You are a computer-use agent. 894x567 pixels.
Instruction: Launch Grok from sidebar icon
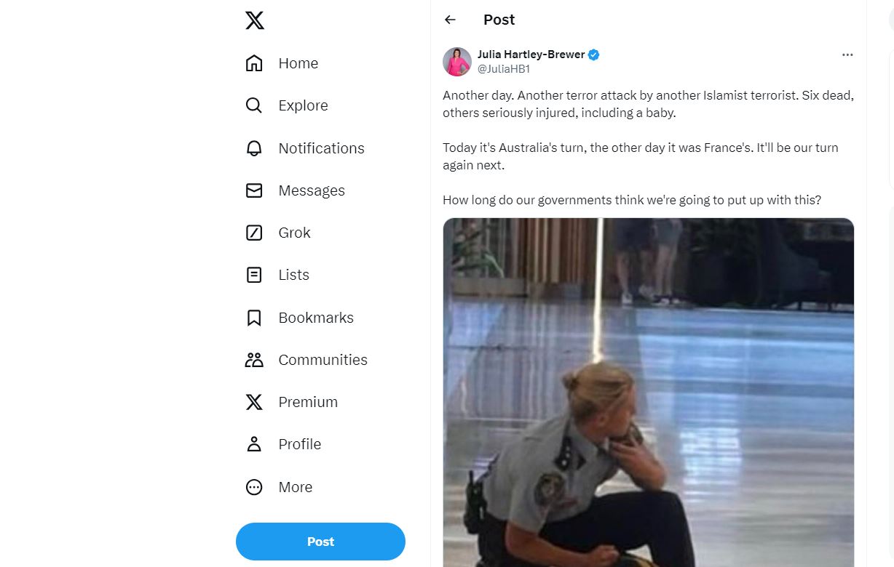tap(254, 233)
